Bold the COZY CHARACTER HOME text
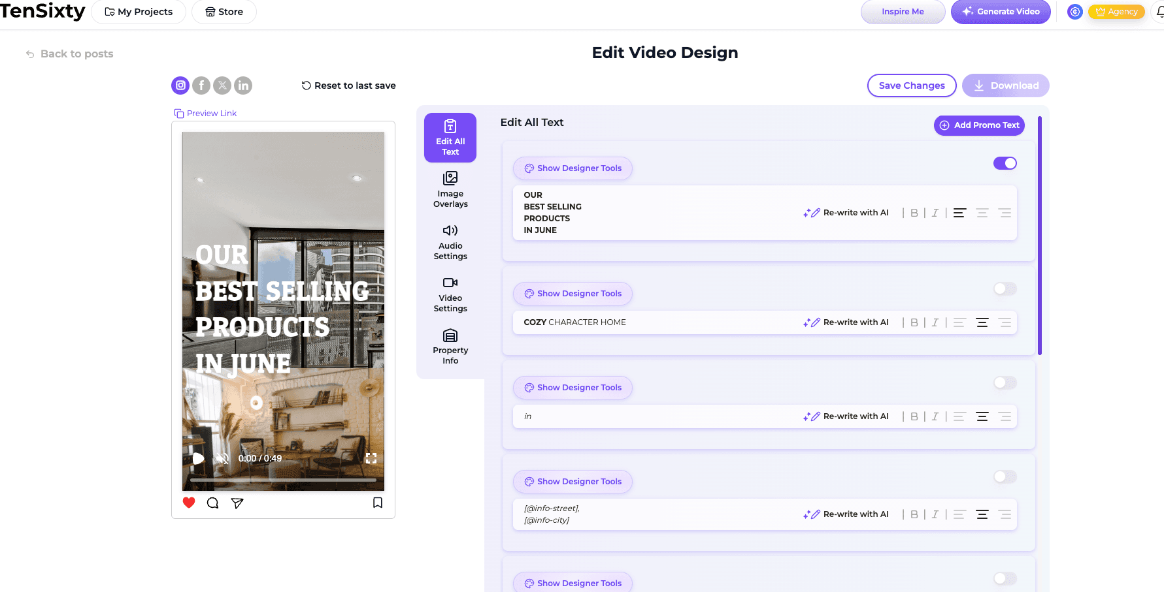This screenshot has width=1164, height=592. [x=914, y=322]
